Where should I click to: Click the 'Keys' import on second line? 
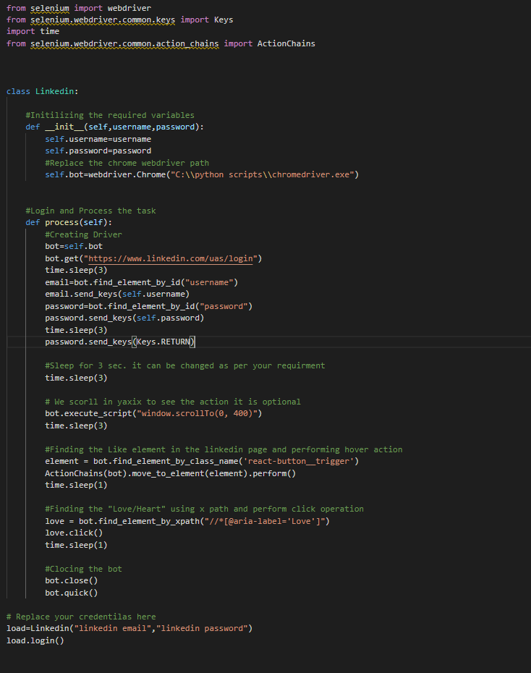click(x=224, y=20)
